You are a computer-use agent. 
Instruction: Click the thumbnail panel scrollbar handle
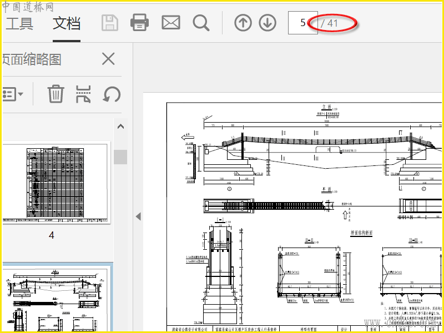tap(120, 157)
